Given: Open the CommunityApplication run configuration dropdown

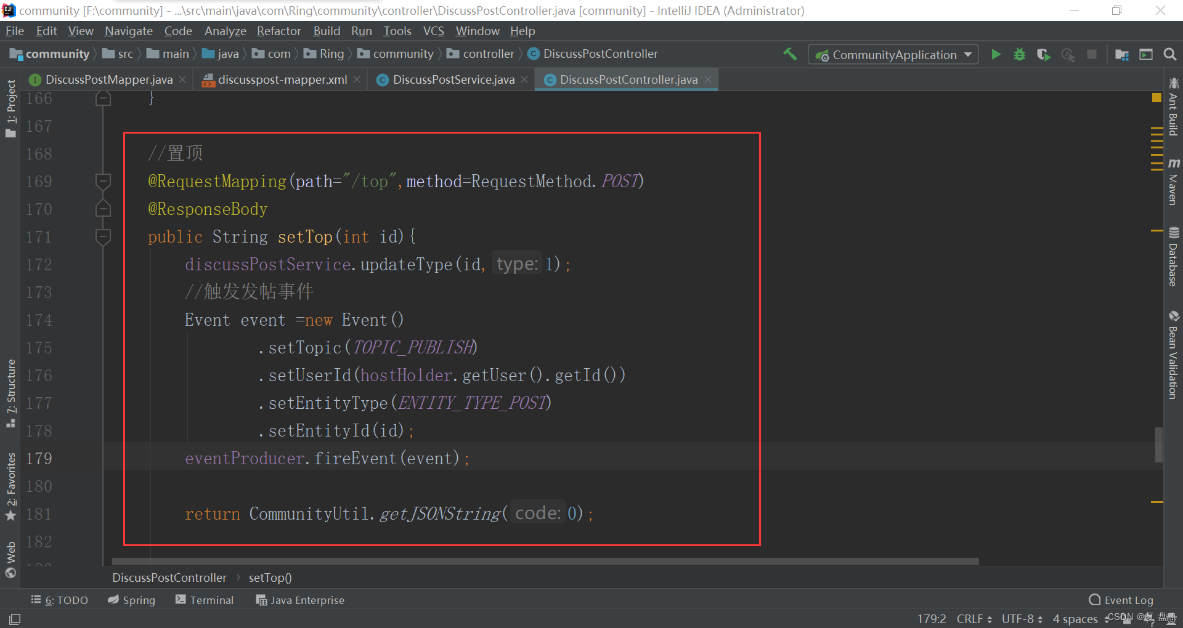Looking at the screenshot, I should click(x=893, y=55).
